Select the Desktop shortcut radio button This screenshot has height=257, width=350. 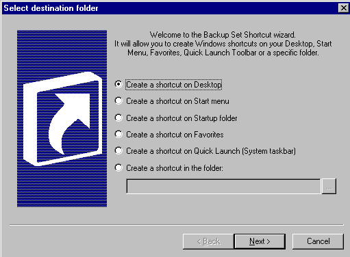tap(118, 84)
